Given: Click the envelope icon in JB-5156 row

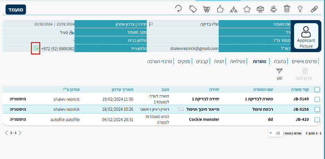Looking at the screenshot, I should (x=181, y=109).
